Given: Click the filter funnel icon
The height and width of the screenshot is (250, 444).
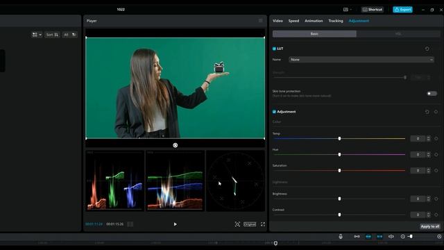Looking at the screenshot, I should 74,35.
